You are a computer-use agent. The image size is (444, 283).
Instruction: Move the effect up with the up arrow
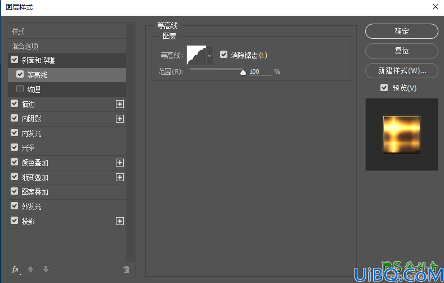pyautogui.click(x=30, y=269)
